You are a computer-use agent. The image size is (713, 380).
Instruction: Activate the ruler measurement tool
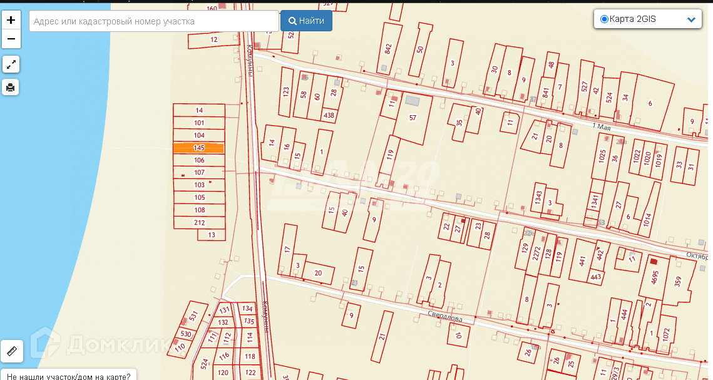pos(11,351)
